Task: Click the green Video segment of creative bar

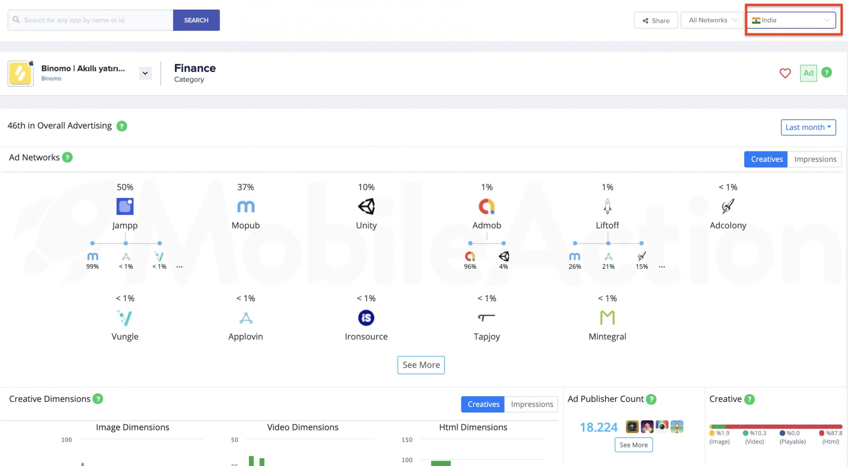Action: coord(718,427)
